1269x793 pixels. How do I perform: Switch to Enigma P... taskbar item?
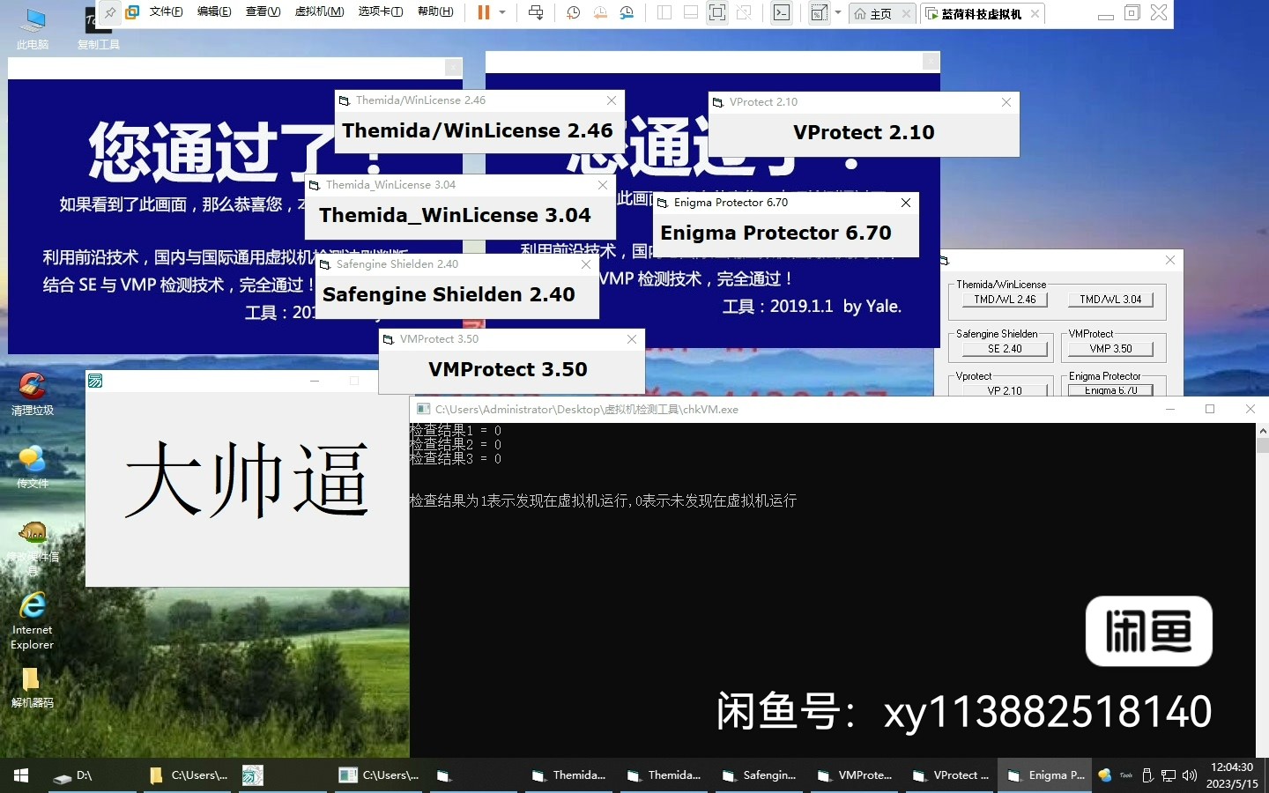pyautogui.click(x=1045, y=775)
